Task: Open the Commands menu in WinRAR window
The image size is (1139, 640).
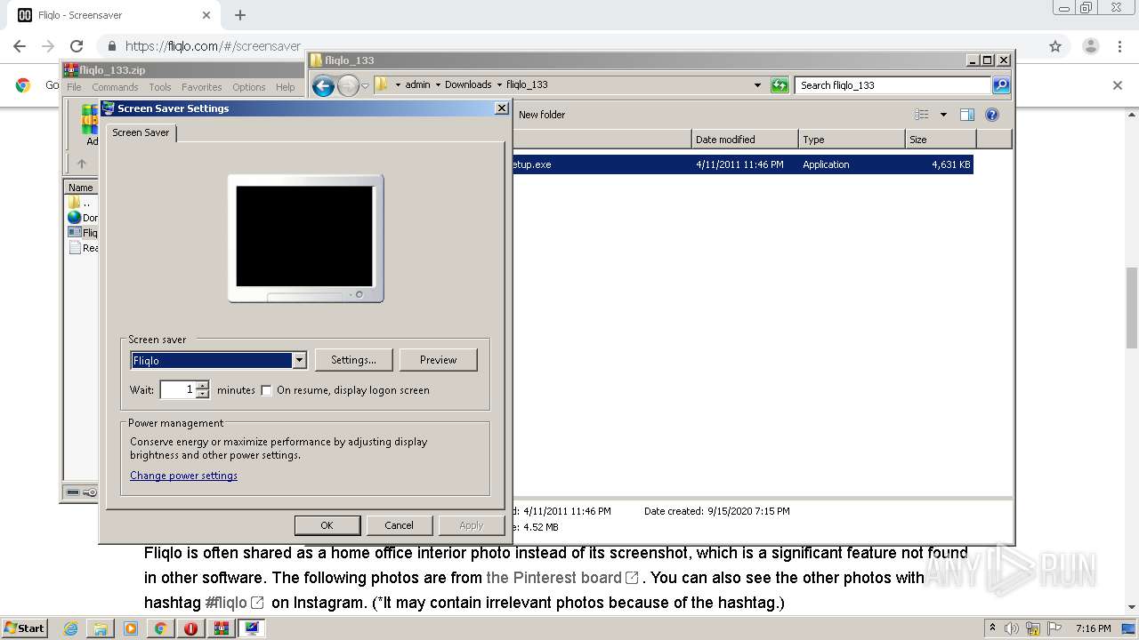Action: tap(115, 87)
